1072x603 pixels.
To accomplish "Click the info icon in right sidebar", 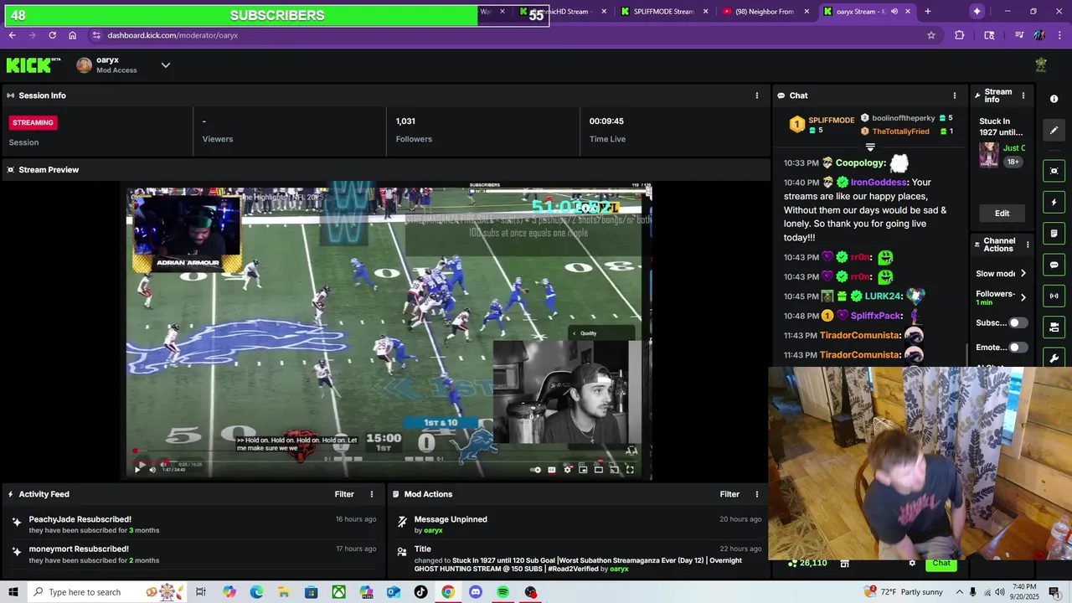I will click(x=1054, y=99).
